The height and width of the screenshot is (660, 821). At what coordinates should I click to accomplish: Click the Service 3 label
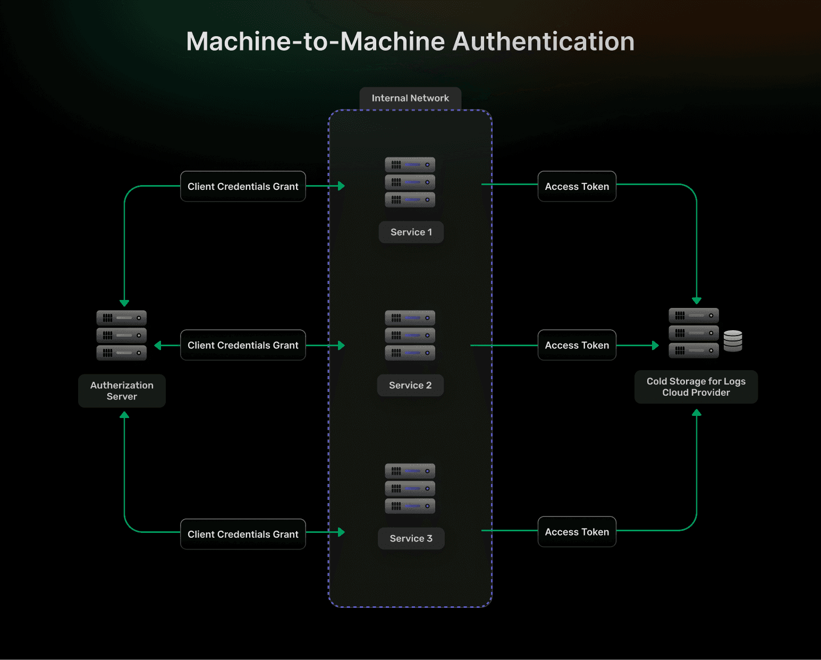coord(411,539)
